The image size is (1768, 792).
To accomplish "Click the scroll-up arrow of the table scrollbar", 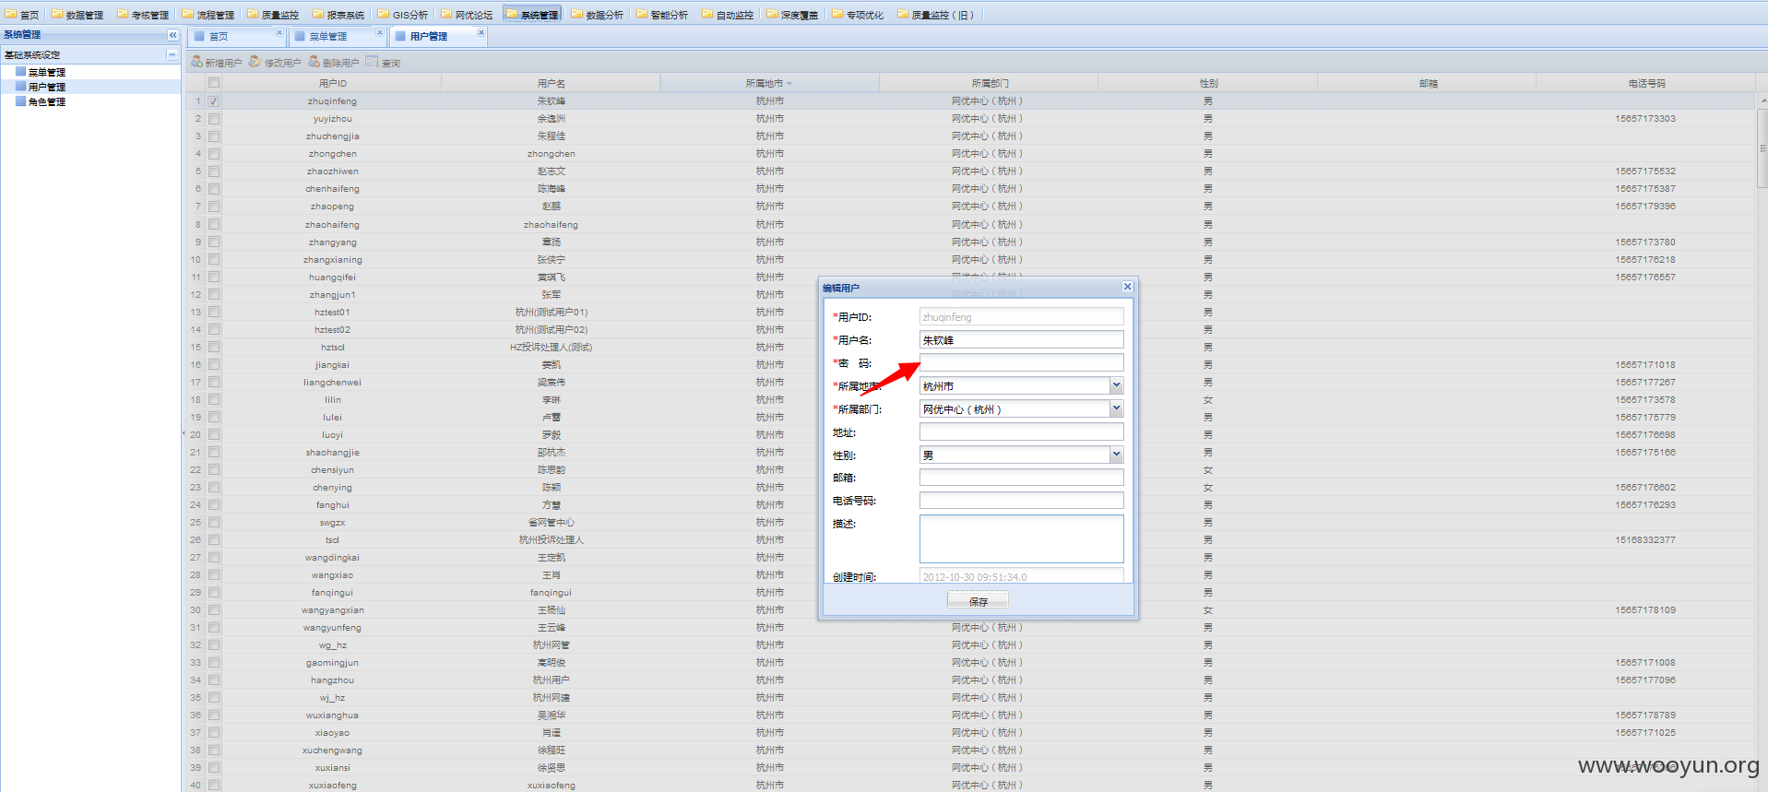I will pyautogui.click(x=1762, y=100).
